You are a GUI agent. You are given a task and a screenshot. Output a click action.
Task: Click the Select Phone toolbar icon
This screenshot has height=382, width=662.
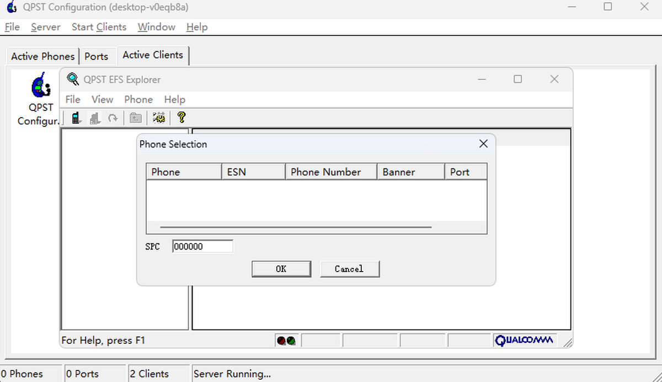77,118
